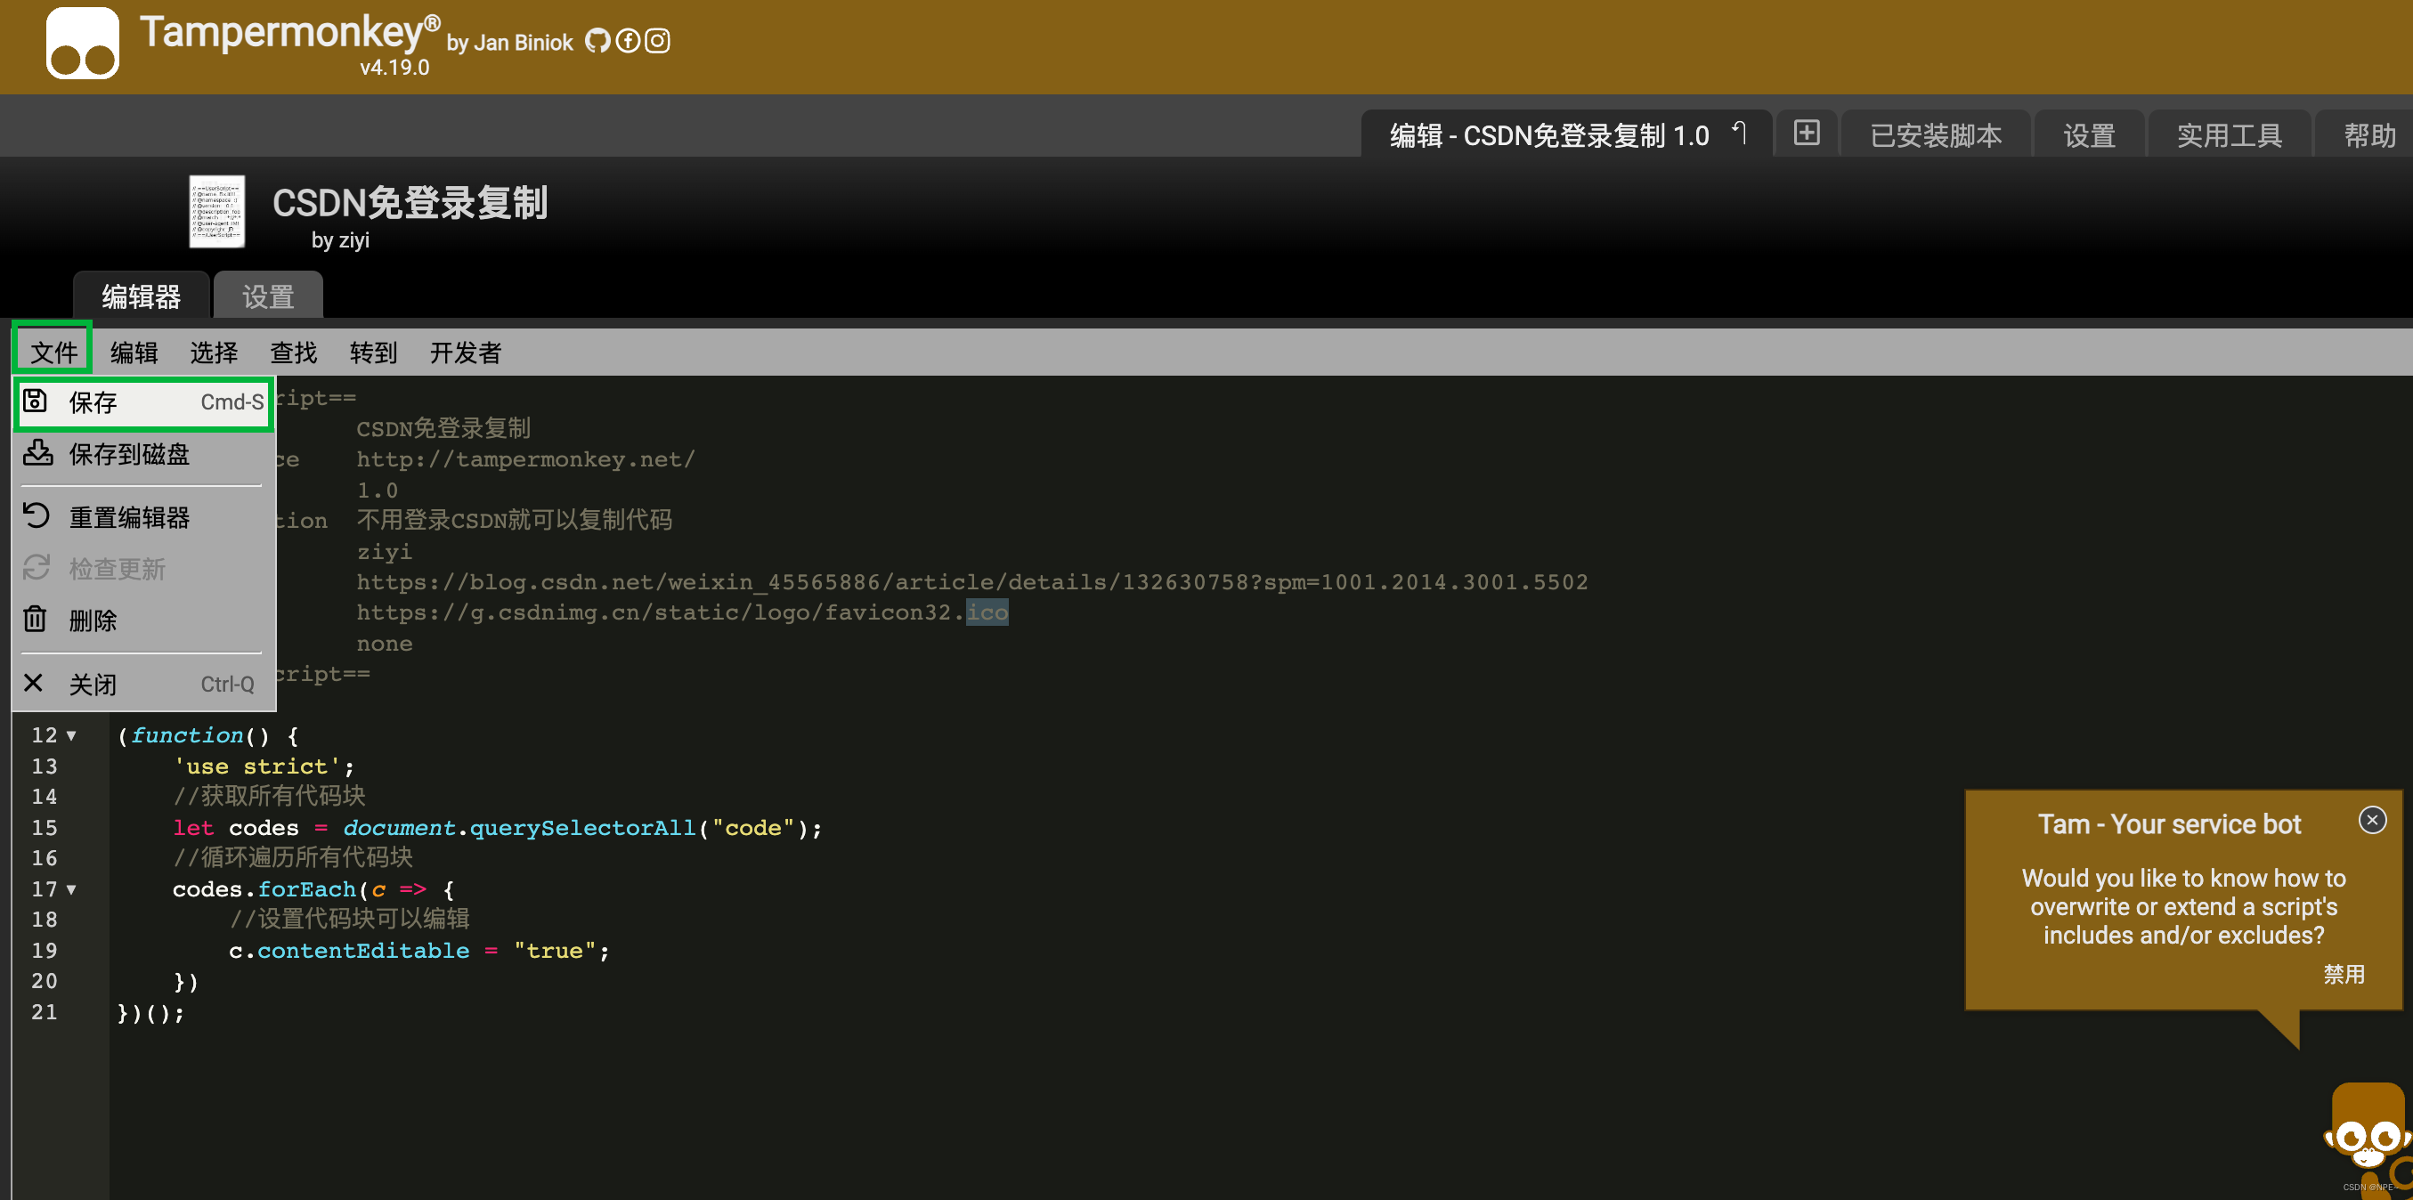This screenshot has width=2413, height=1200.
Task: Click the CSDN免登录复制 script title
Action: coord(410,202)
